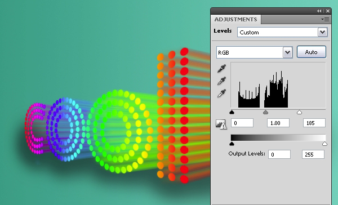The height and width of the screenshot is (205, 338).
Task: Switch to the Adjustments tab
Action: click(x=235, y=19)
